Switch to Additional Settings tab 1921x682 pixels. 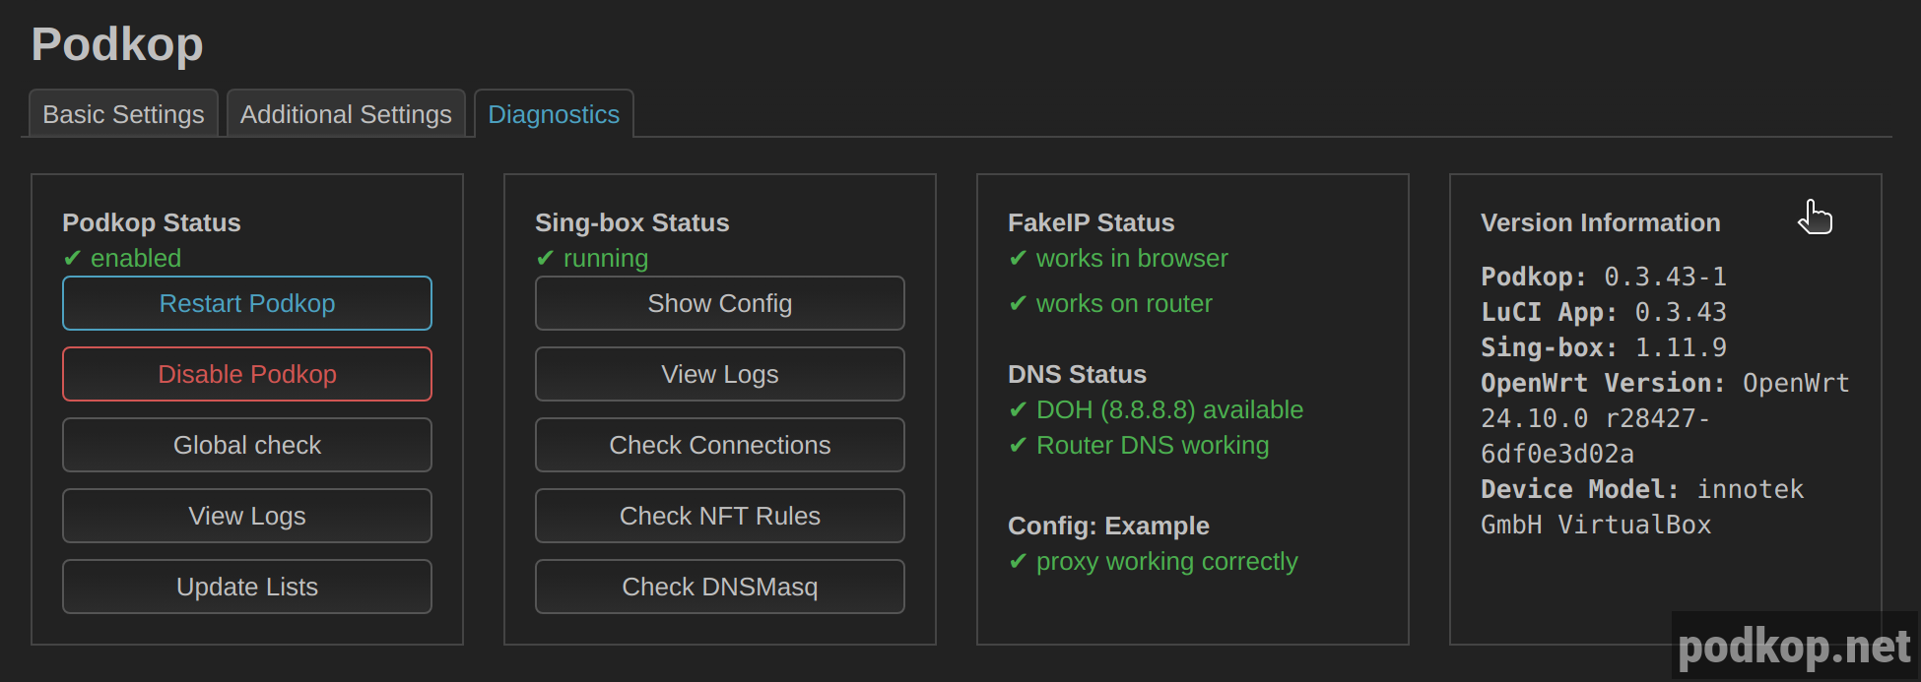click(x=346, y=114)
